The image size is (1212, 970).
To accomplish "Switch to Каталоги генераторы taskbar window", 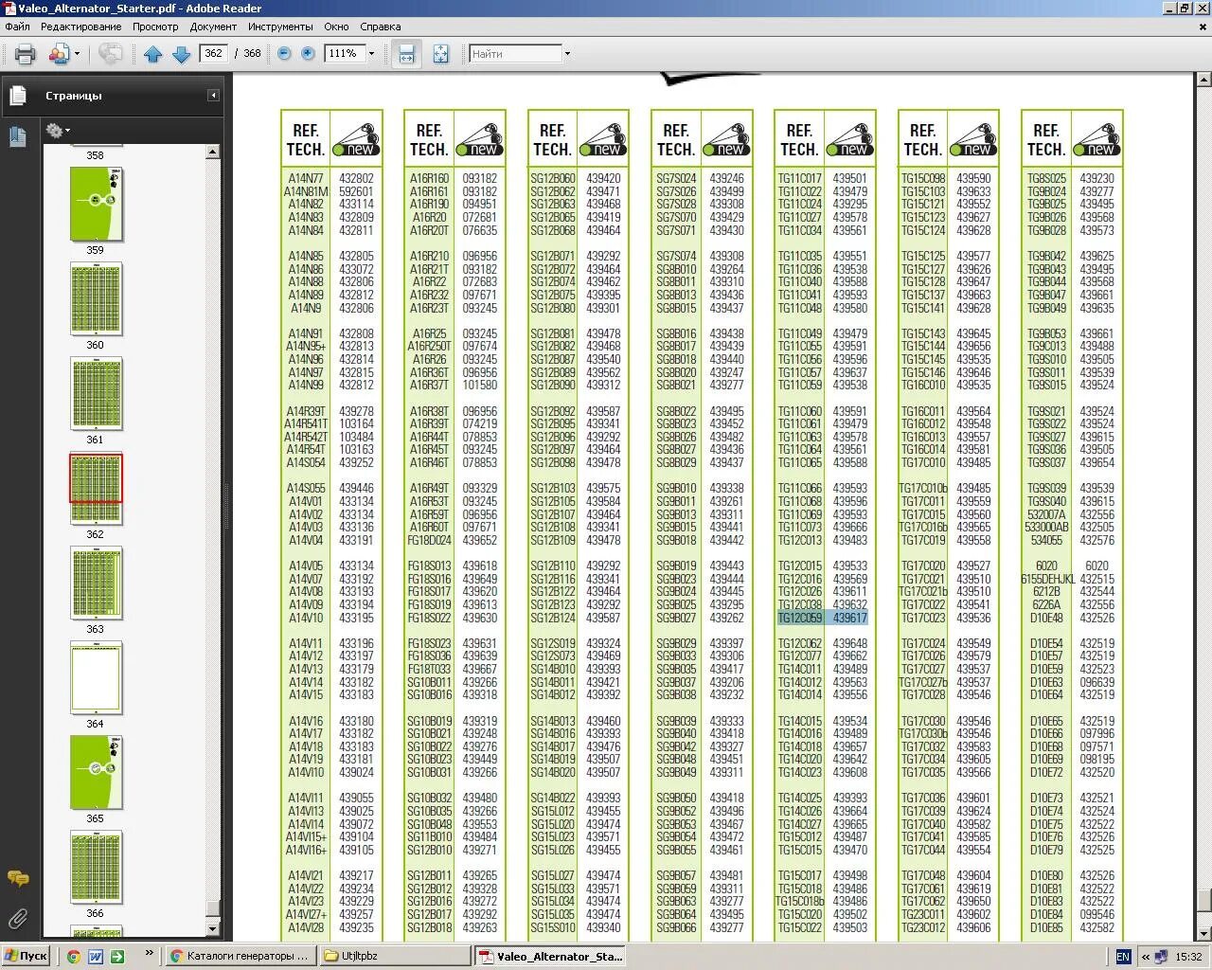I will pyautogui.click(x=240, y=956).
